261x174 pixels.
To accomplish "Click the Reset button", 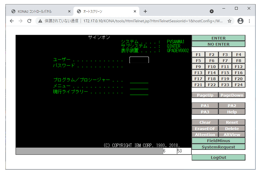I will 232,122.
